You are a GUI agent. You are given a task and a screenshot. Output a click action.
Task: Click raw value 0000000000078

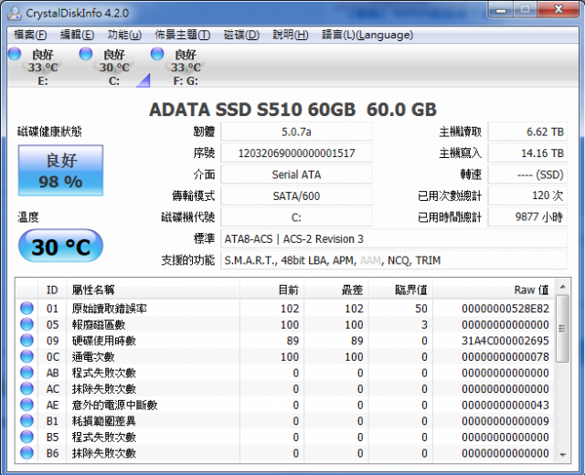tap(505, 356)
